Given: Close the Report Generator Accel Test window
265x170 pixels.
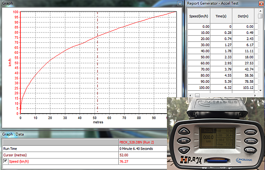Looking at the screenshot, I should click(x=261, y=4).
